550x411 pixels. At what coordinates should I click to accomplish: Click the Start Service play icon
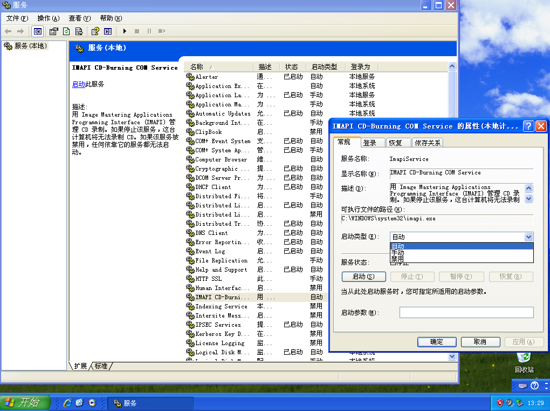(x=125, y=31)
